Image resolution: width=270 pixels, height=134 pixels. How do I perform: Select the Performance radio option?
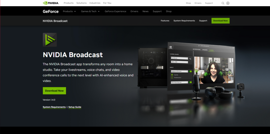pos(172,78)
